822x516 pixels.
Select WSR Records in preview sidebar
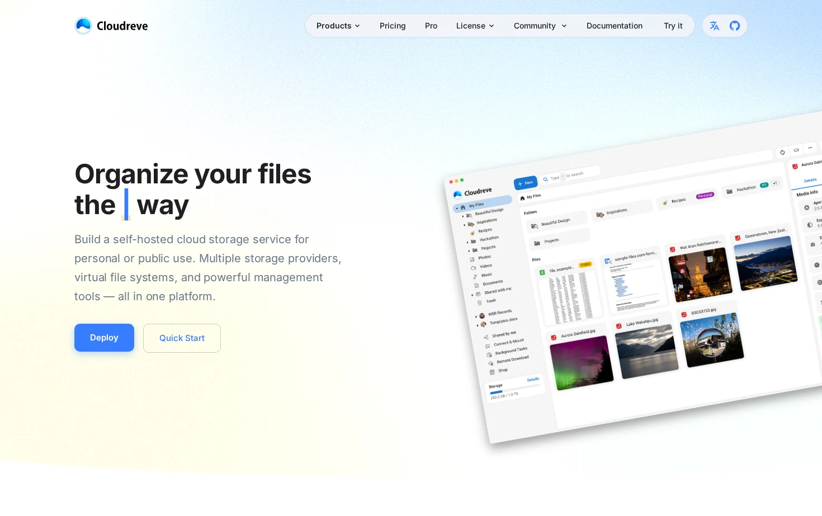(x=499, y=313)
